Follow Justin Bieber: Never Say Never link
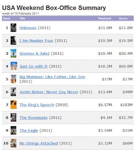This screenshot has width=140, height=150. [49, 92]
